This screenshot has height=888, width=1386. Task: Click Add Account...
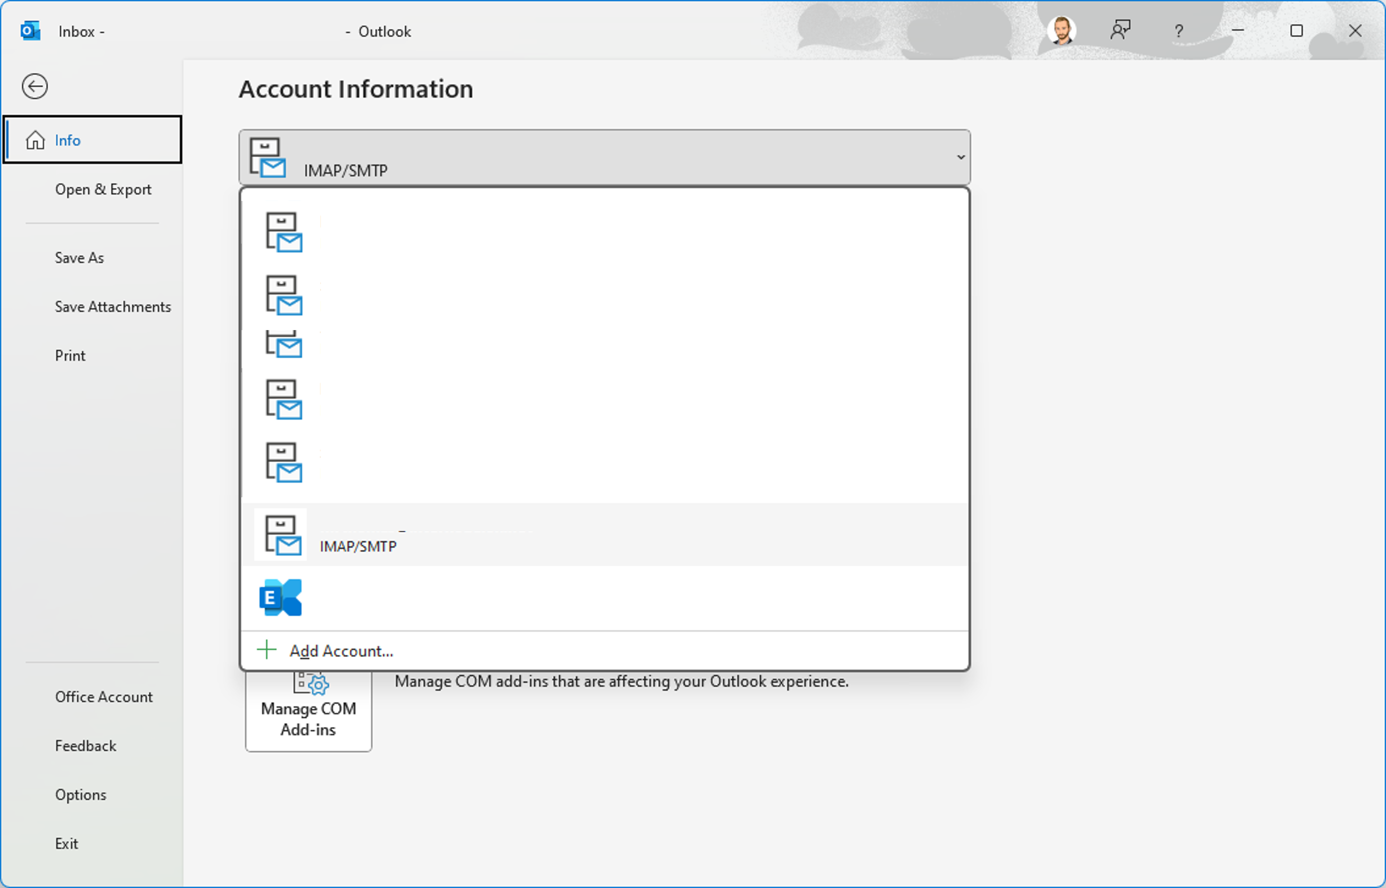[604, 651]
